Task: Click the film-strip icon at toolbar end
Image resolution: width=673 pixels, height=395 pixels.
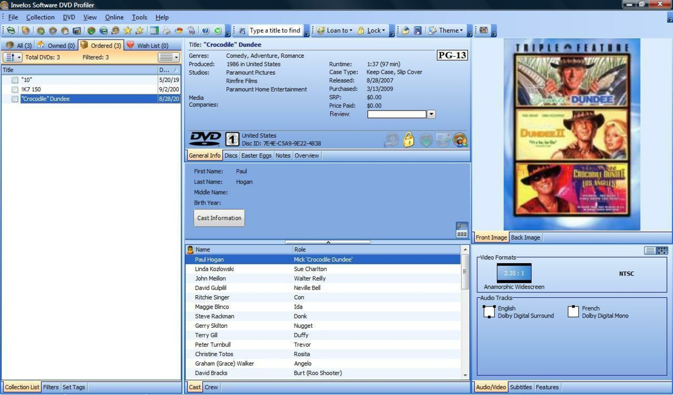Action: [483, 31]
